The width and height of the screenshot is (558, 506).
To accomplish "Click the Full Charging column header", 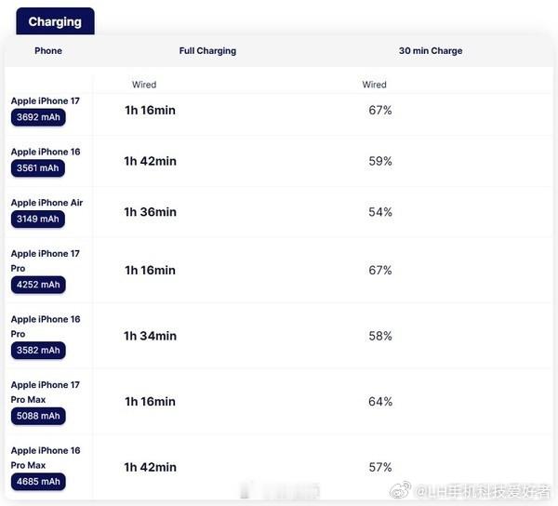I will (x=207, y=51).
